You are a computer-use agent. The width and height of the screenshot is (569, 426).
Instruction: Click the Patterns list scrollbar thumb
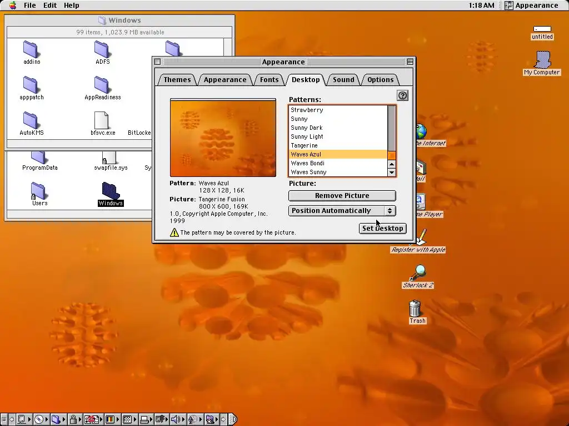(391, 155)
